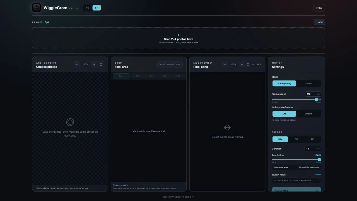This screenshot has height=201, width=357.
Task: Zoom in on the Anchor Point panel
Action: (x=94, y=64)
